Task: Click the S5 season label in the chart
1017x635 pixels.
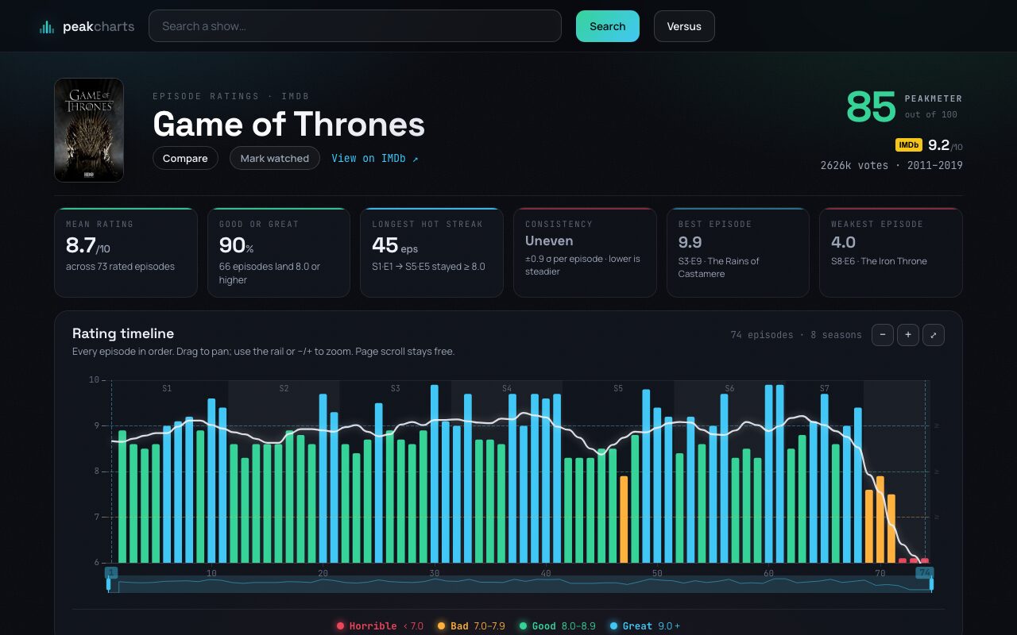Action: (x=618, y=389)
